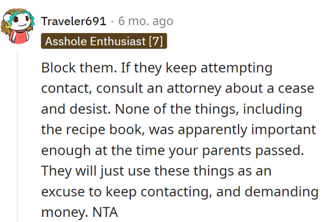Click the dot separator before the timestamp
The height and width of the screenshot is (222, 327).
click(113, 21)
